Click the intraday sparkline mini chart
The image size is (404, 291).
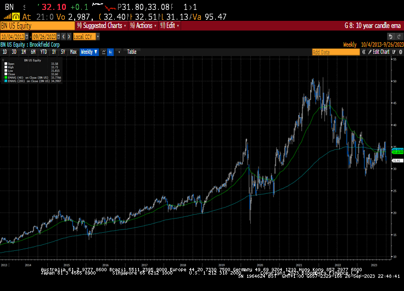point(104,7)
